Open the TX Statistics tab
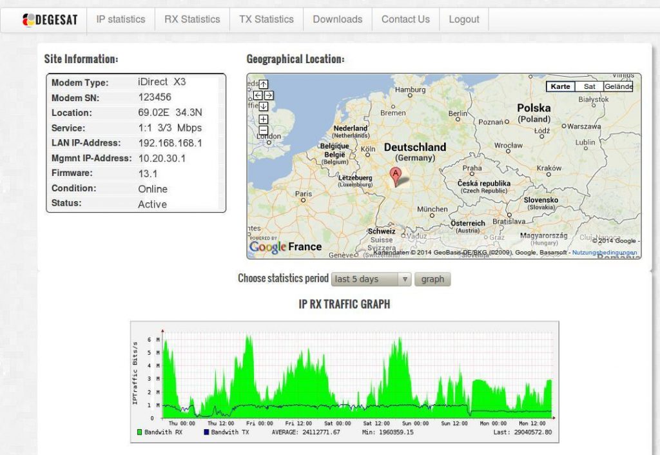 pyautogui.click(x=266, y=19)
